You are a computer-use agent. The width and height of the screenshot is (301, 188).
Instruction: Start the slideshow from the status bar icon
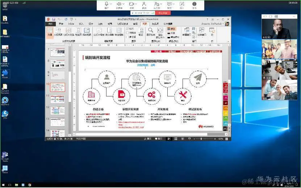coord(189,139)
